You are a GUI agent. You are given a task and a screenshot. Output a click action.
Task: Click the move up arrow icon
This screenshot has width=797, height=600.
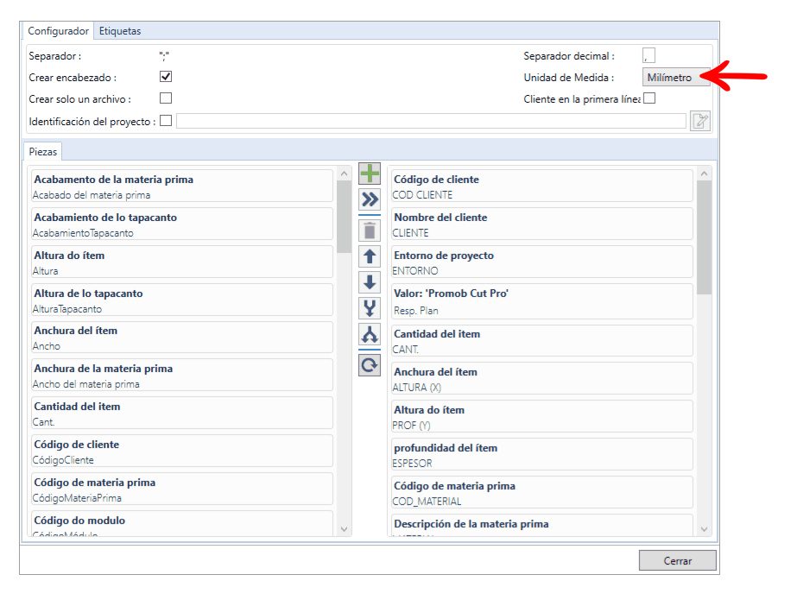pyautogui.click(x=370, y=256)
